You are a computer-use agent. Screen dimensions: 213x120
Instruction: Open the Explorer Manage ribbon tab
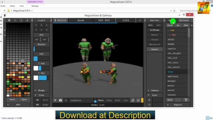[x=35, y=6]
